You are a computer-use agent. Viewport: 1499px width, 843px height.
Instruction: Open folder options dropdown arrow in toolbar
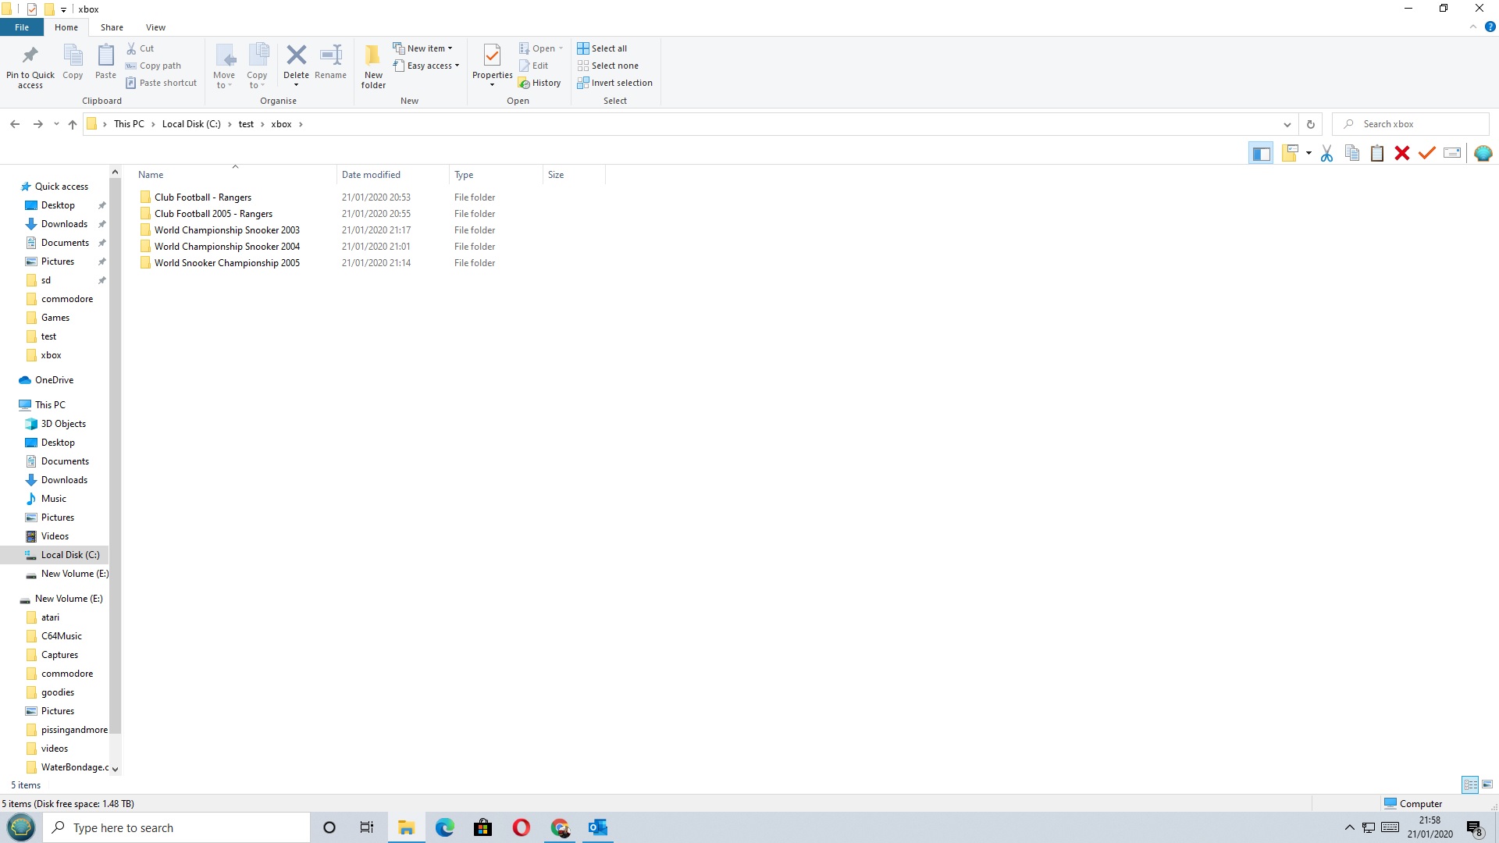tap(1309, 153)
